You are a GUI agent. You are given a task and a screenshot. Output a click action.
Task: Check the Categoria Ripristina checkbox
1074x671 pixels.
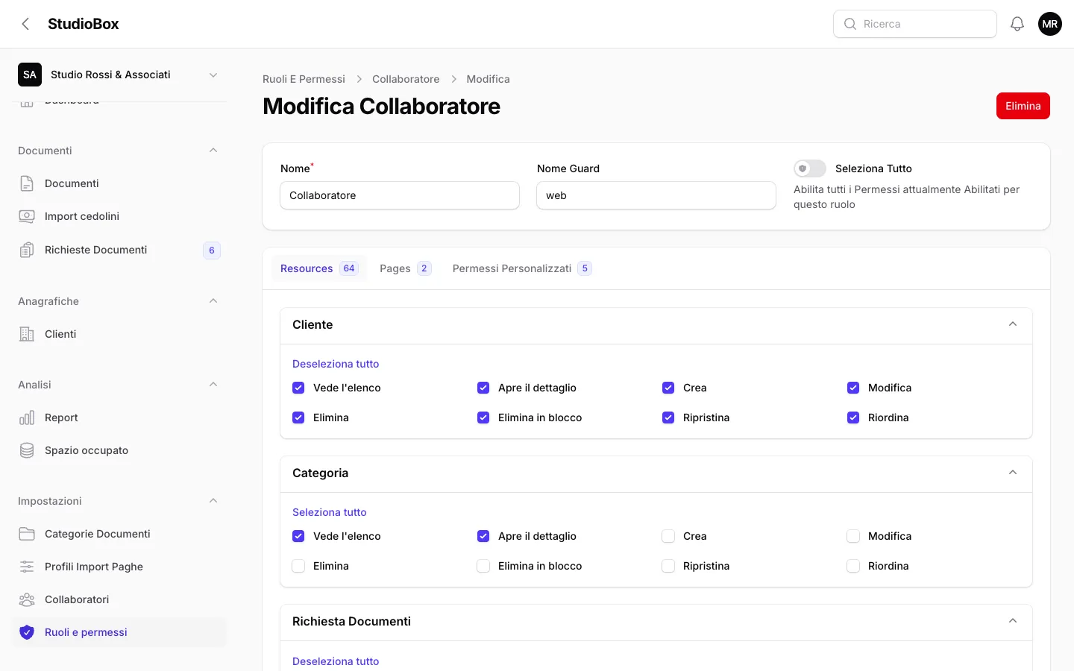[x=668, y=566]
